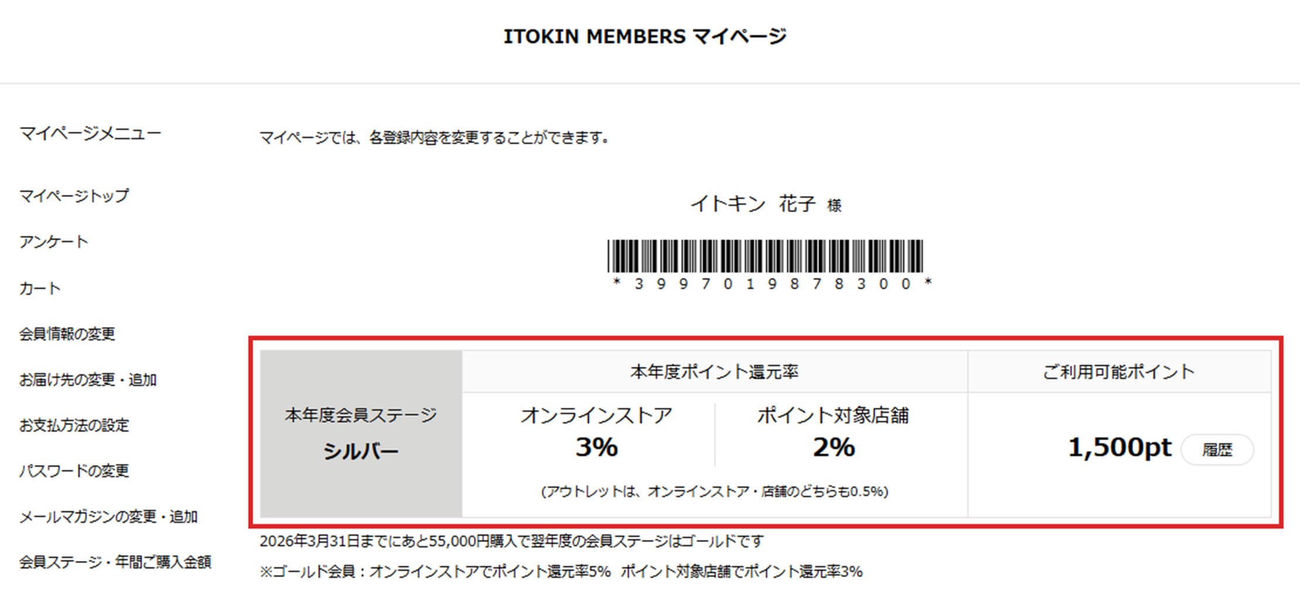Open パスワードの変更 link
Image resolution: width=1300 pixels, height=593 pixels.
74,471
